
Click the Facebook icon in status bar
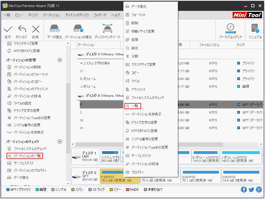(x=244, y=190)
